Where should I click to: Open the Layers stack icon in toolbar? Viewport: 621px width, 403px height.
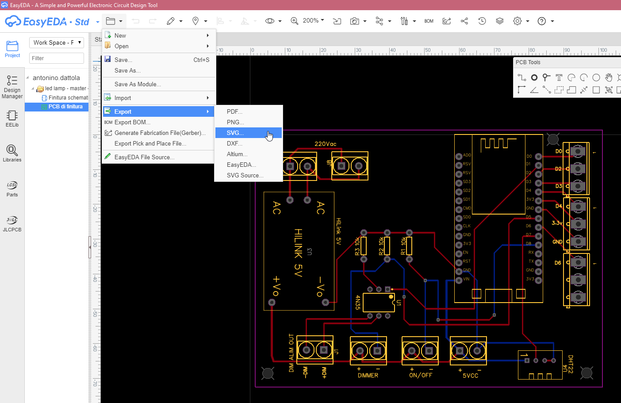click(500, 21)
